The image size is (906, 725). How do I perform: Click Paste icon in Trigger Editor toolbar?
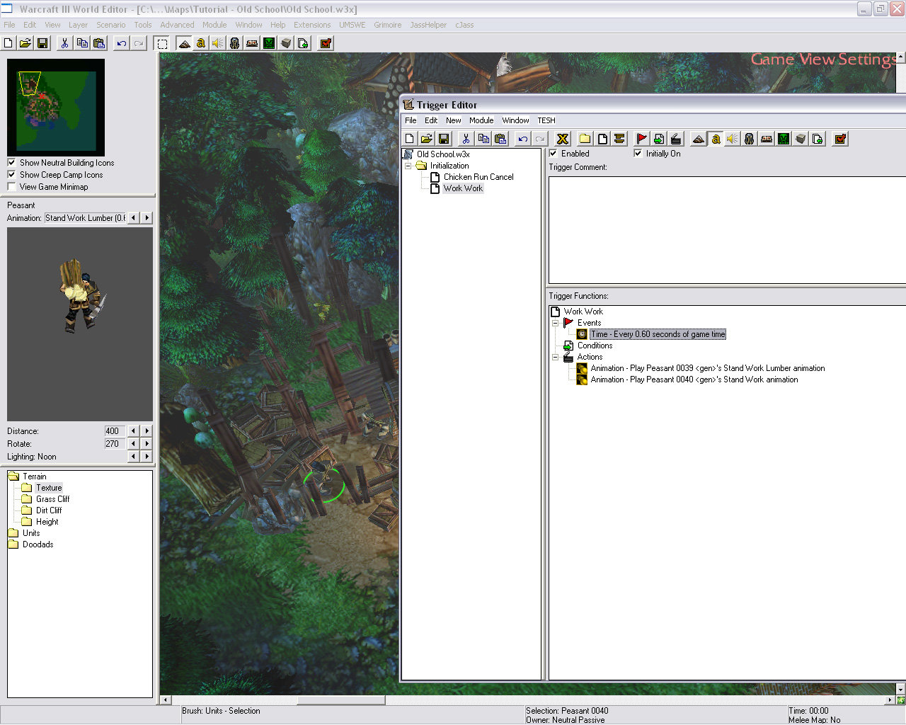point(500,139)
